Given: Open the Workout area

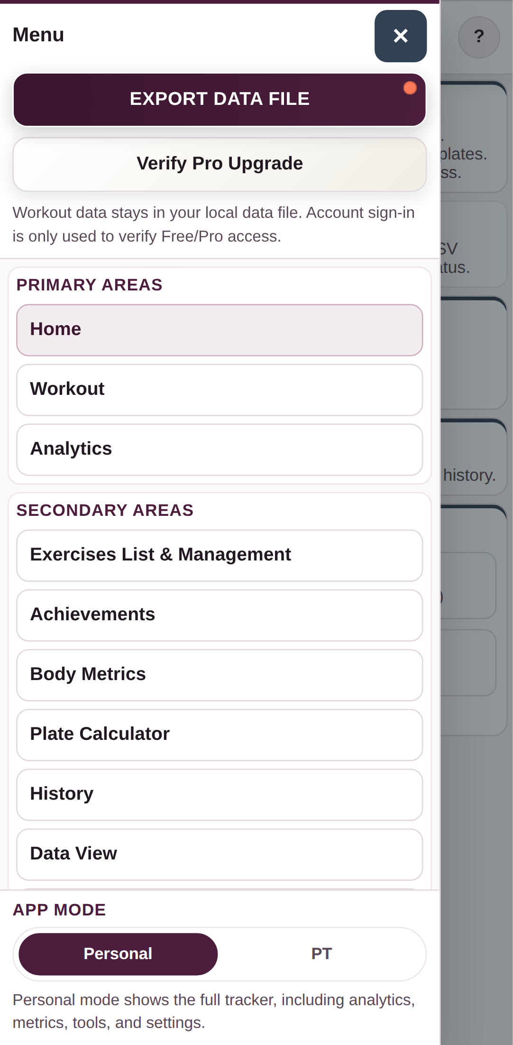Looking at the screenshot, I should [x=220, y=390].
